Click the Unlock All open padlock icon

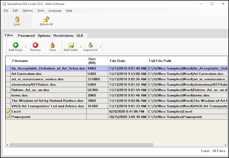click(46, 19)
